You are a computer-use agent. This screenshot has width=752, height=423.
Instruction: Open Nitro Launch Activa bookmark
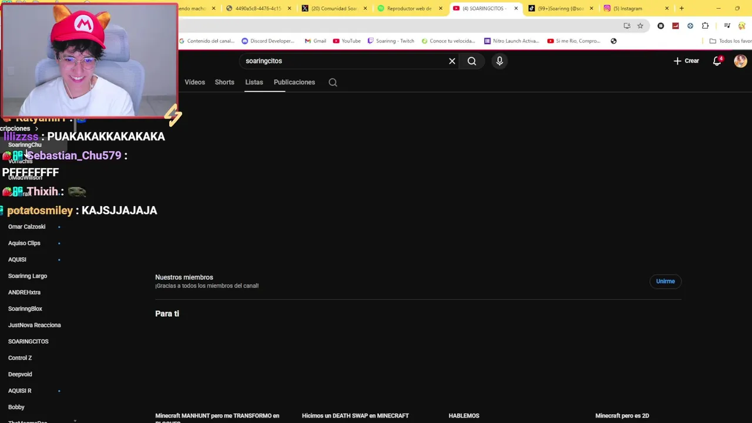pos(511,41)
